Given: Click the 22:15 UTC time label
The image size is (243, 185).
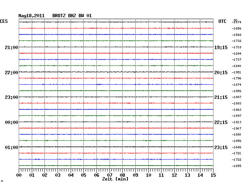Looking at the screenshot, I should click(221, 122).
